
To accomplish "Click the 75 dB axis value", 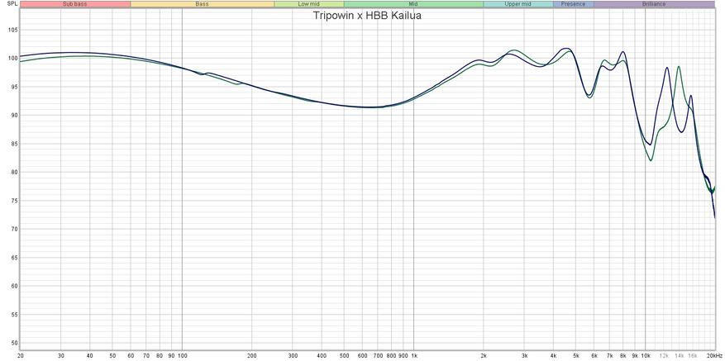I will point(14,201).
